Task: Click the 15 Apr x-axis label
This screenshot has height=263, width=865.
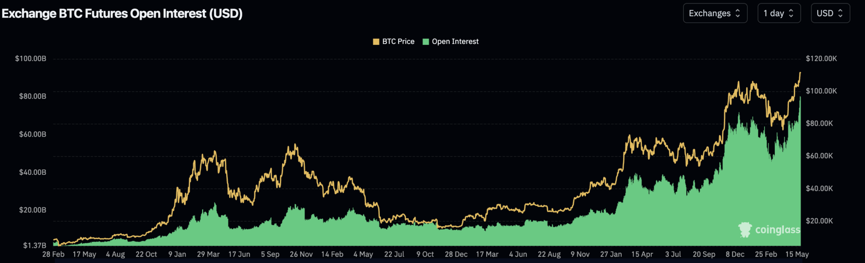Action: pyautogui.click(x=642, y=254)
